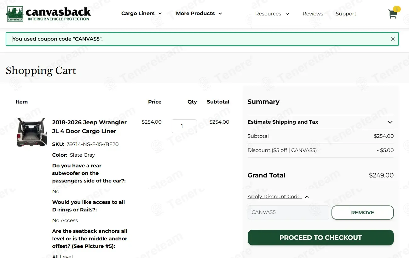This screenshot has width=409, height=258.
Task: Expand the More Products menu
Action: tap(199, 14)
